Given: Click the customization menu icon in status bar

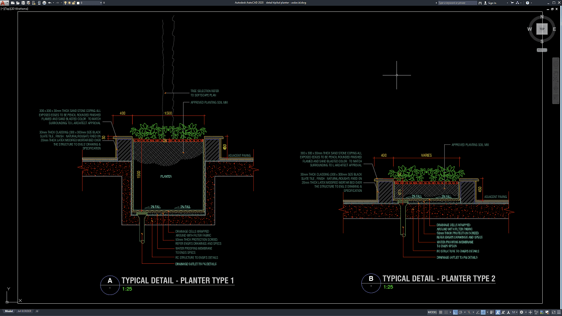Looking at the screenshot, I should (x=558, y=312).
